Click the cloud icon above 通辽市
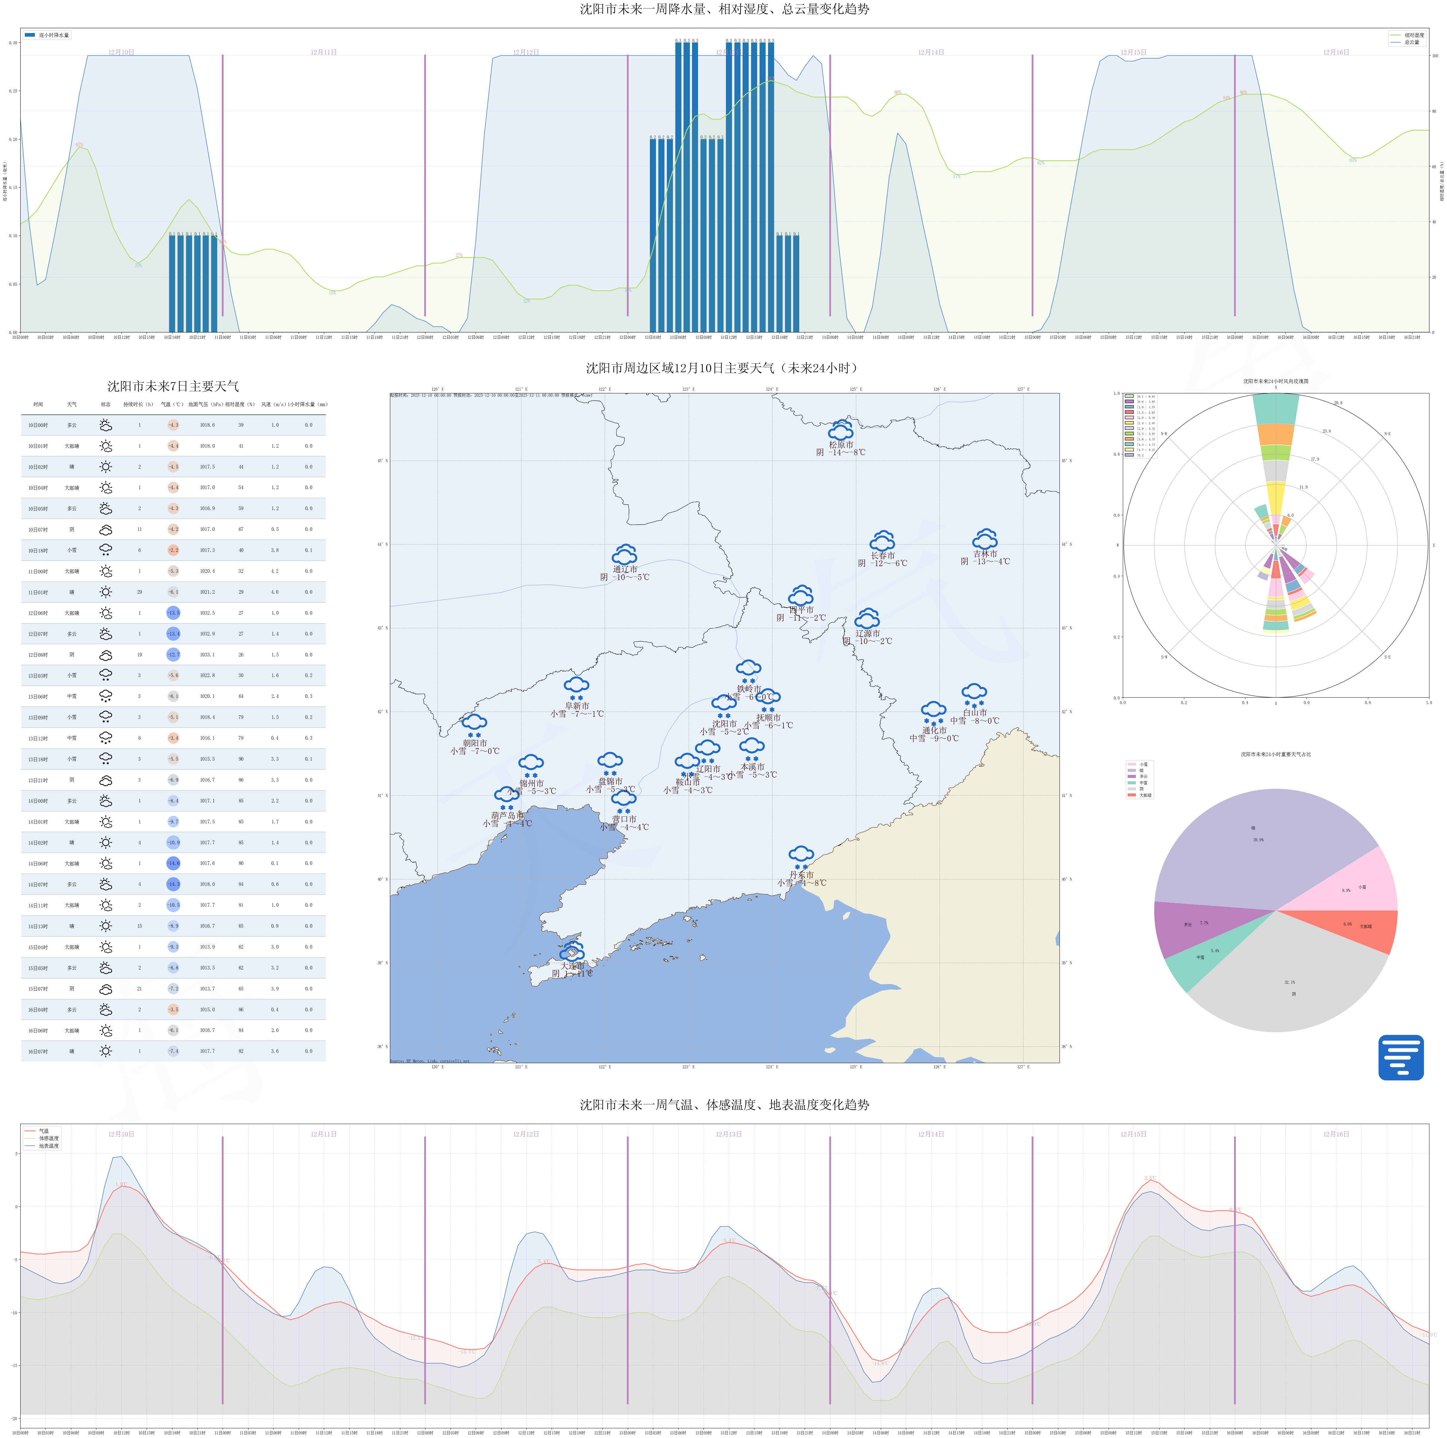This screenshot has height=1438, width=1447. point(625,555)
